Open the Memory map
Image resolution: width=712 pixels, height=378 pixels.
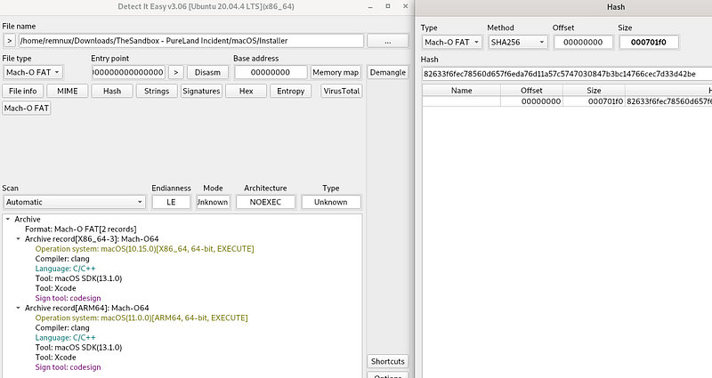(336, 72)
